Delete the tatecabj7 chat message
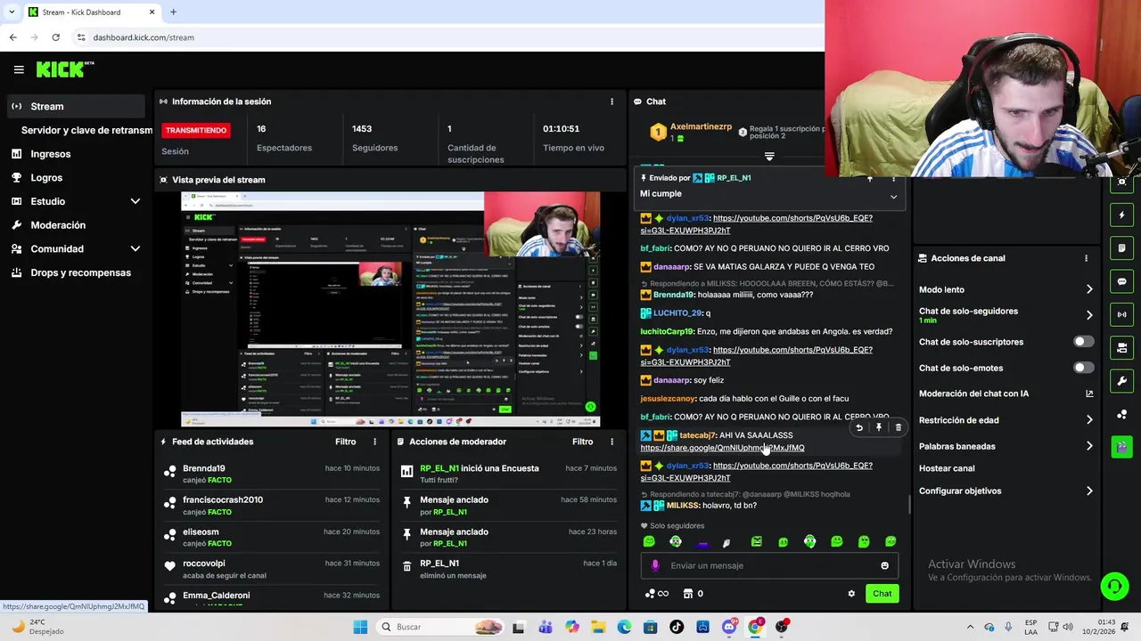 (898, 427)
